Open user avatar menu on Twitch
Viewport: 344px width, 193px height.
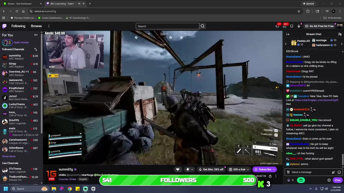[340, 26]
